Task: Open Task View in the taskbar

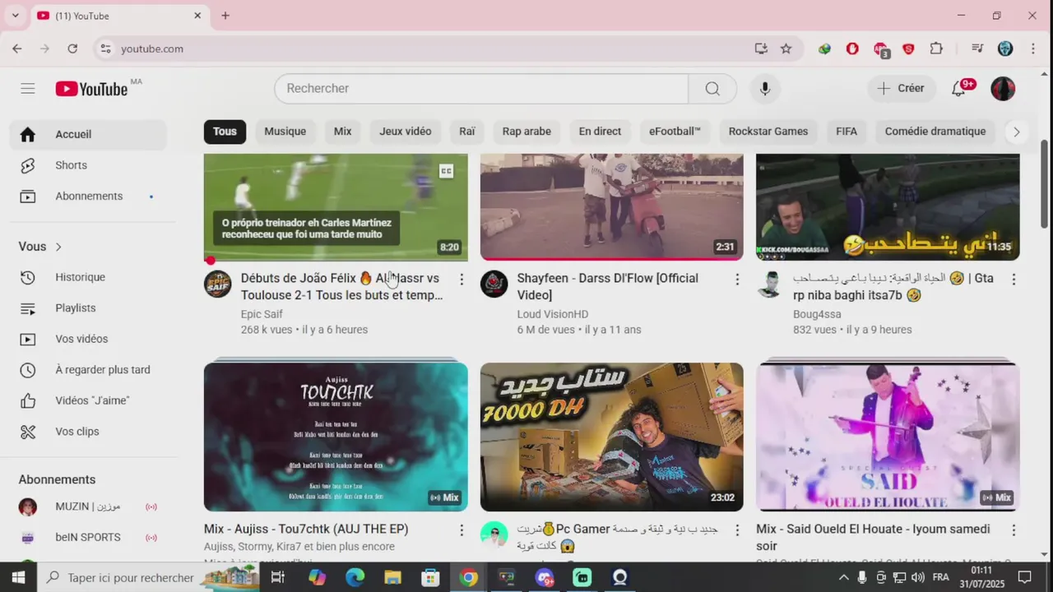Action: click(x=278, y=577)
